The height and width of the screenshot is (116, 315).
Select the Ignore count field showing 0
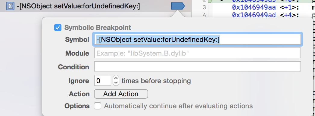click(103, 80)
